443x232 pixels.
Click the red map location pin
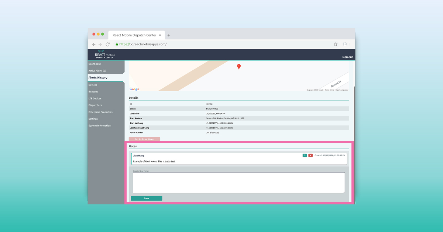238,67
